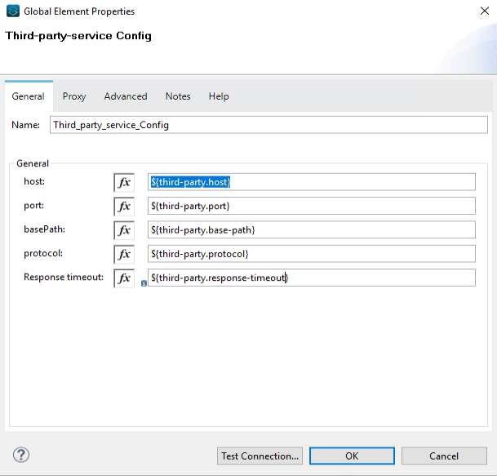Click the Test Connection button
The image size is (497, 476).
(x=260, y=456)
